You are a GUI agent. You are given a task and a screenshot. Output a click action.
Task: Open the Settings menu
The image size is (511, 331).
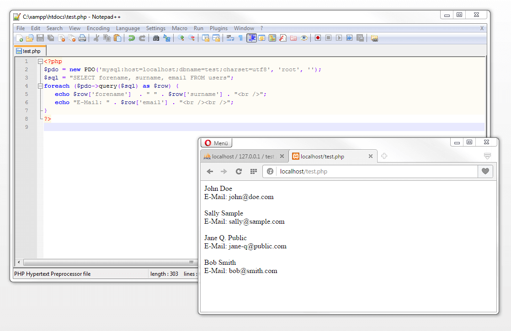[156, 28]
